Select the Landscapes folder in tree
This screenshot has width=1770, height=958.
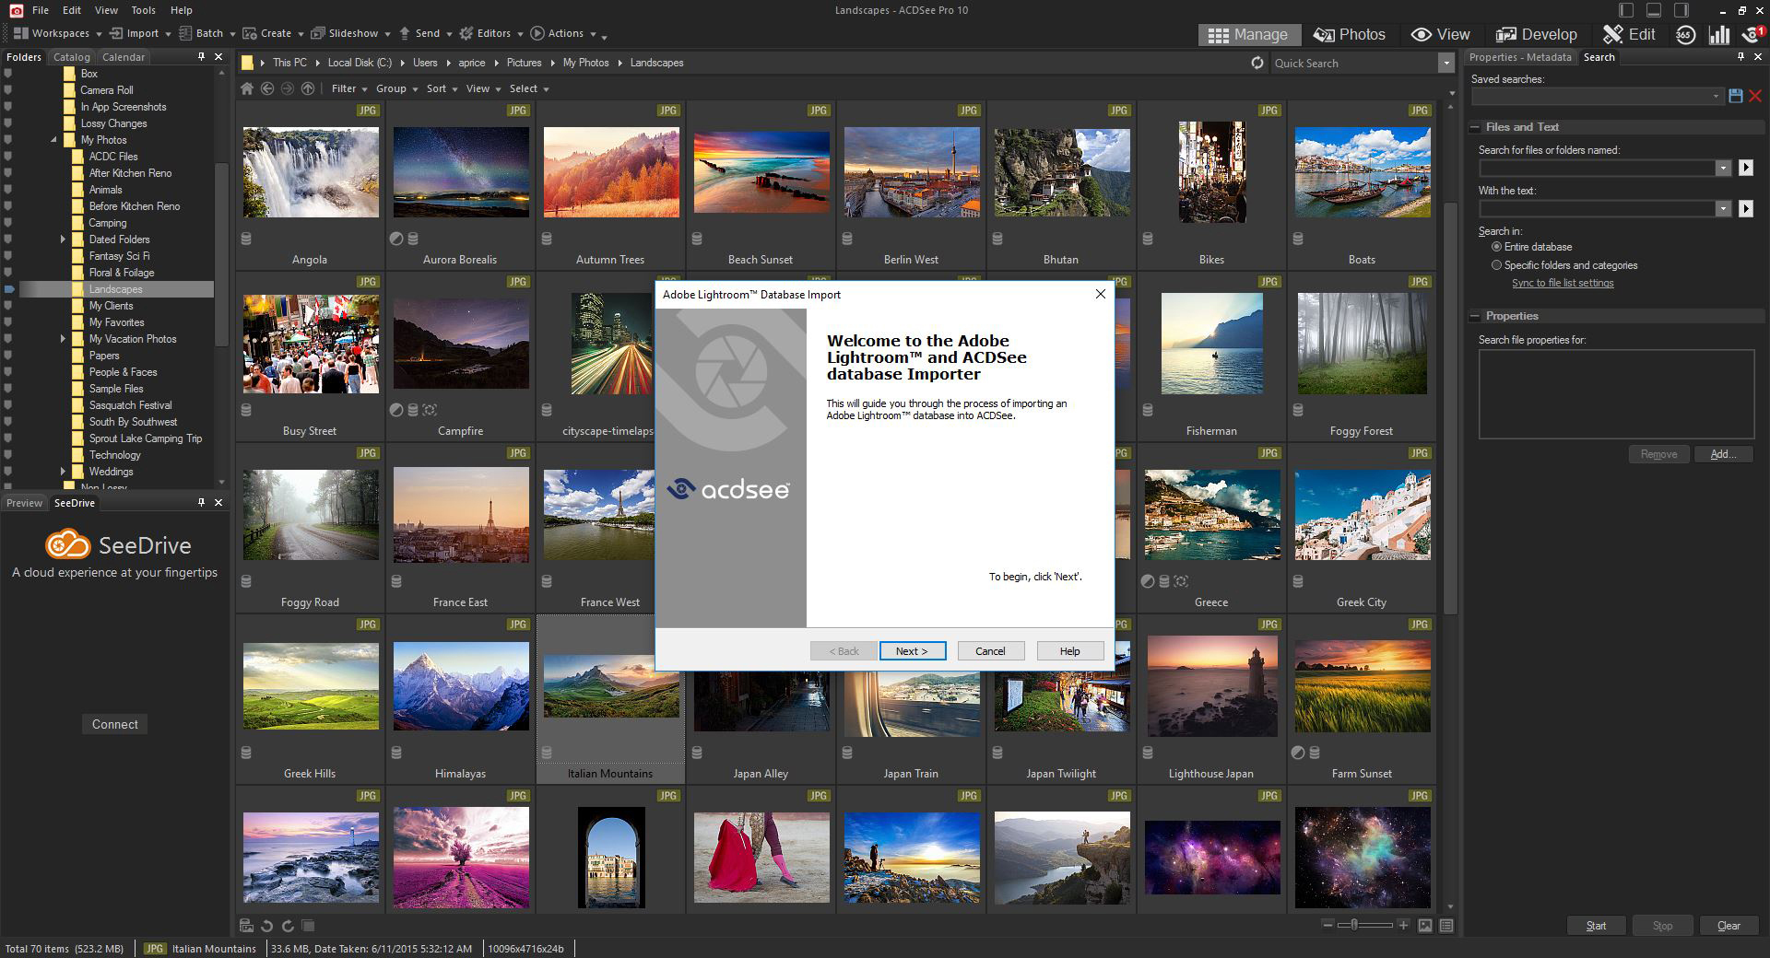click(x=115, y=289)
